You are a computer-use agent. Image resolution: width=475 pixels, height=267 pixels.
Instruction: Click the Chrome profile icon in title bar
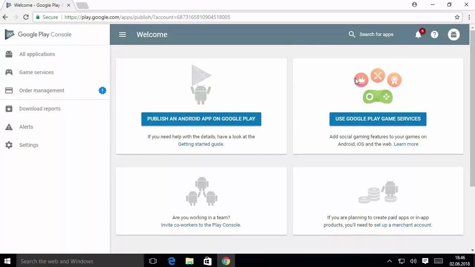[415, 5]
